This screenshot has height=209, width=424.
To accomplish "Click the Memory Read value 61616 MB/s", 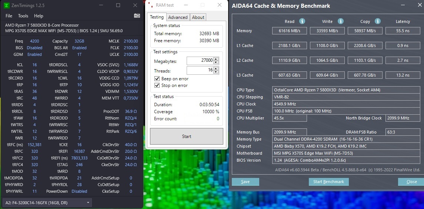I will click(289, 31).
